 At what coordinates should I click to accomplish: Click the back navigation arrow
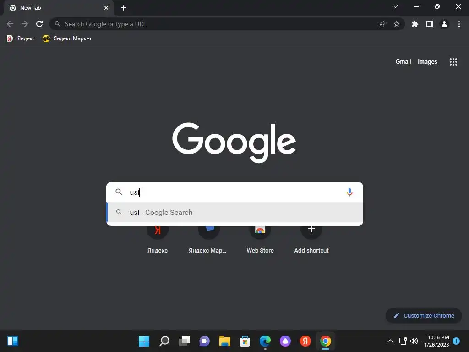(10, 24)
